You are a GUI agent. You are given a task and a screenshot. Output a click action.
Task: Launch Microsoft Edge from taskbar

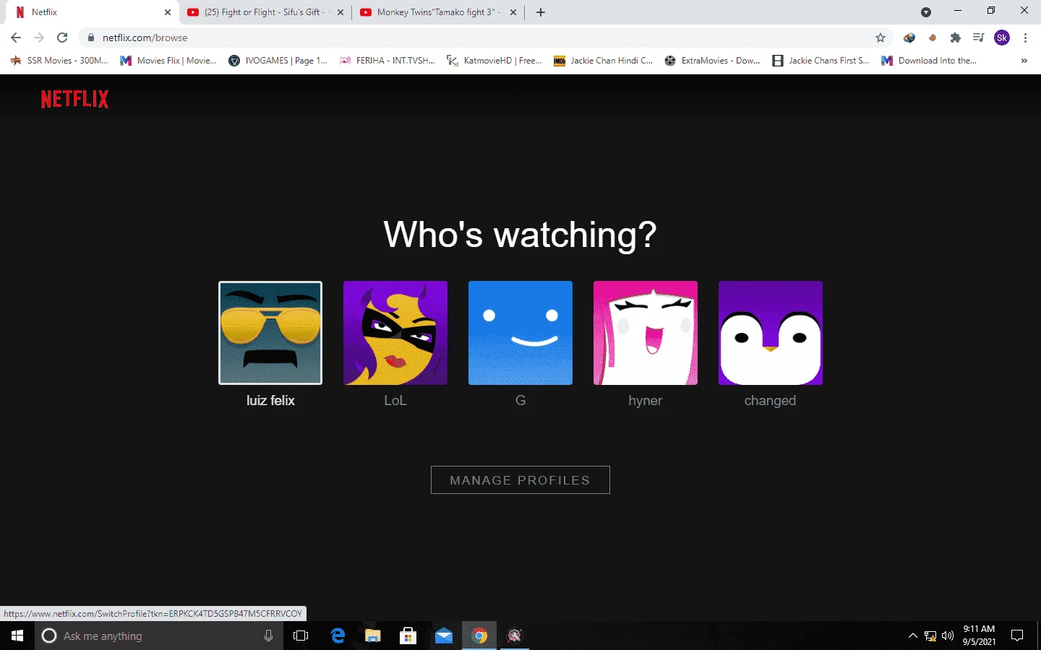click(338, 636)
